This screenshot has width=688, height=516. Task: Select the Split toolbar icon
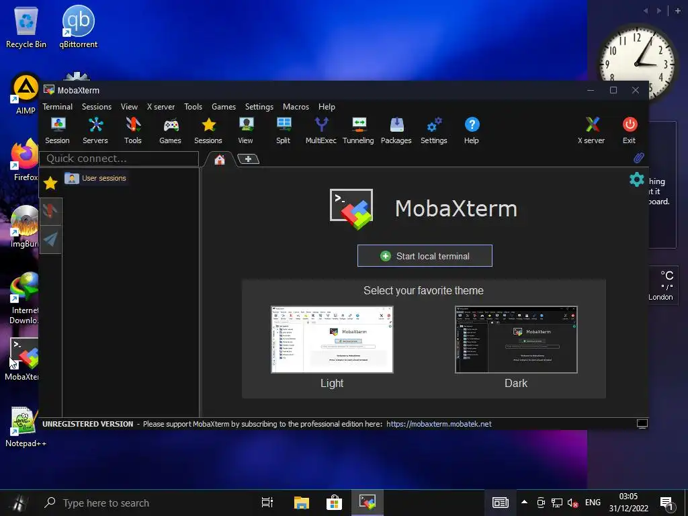pos(284,130)
